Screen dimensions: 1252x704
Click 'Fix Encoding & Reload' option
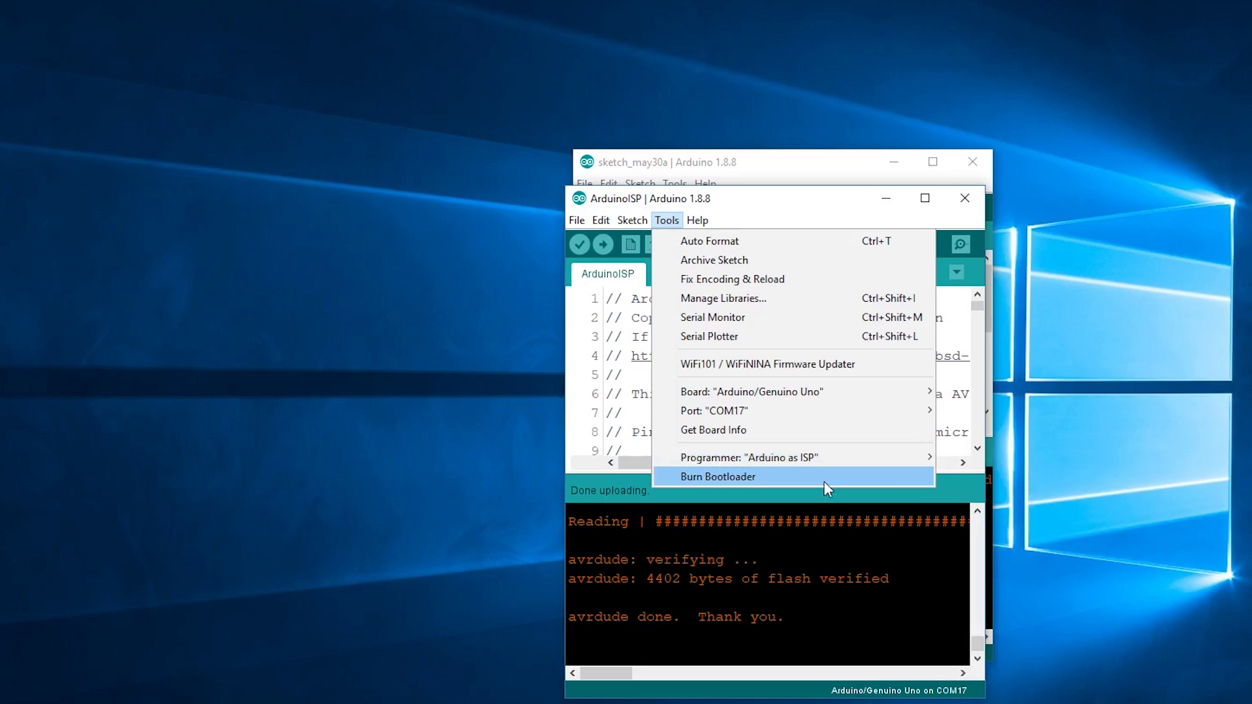click(x=732, y=278)
